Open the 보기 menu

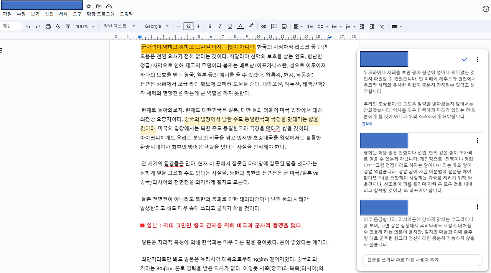(35, 14)
